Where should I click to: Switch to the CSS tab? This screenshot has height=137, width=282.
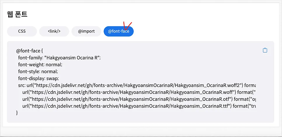pos(22,31)
